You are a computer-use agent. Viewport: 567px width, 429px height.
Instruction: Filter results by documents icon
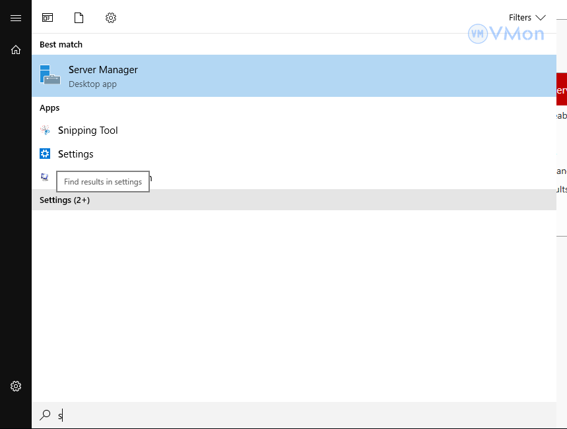coord(79,18)
